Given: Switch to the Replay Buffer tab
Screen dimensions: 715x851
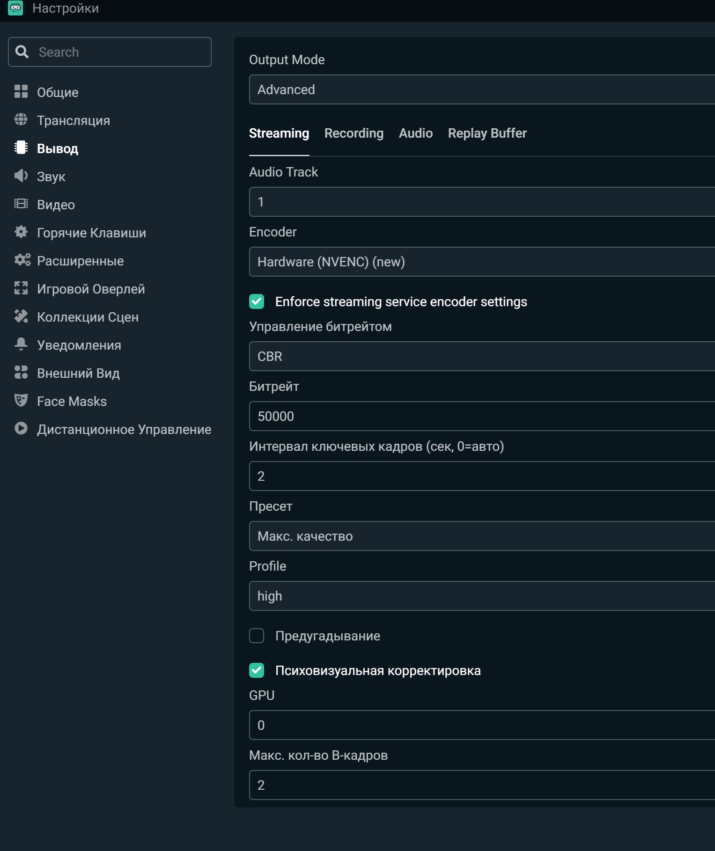Looking at the screenshot, I should [x=487, y=133].
